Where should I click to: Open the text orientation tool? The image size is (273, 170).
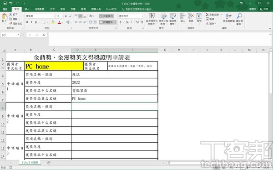pyautogui.click(x=91, y=16)
